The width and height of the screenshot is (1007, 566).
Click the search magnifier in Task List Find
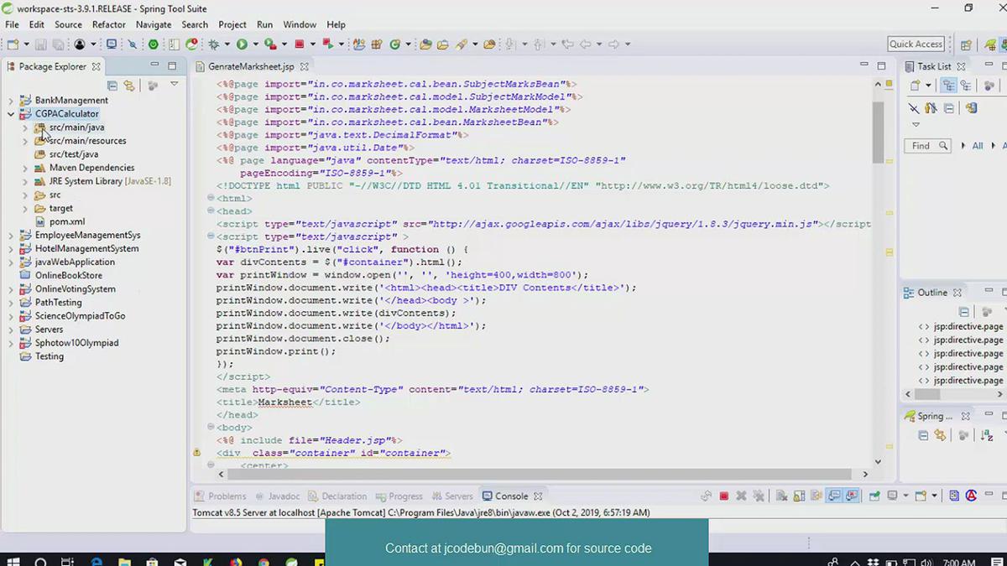tap(943, 146)
